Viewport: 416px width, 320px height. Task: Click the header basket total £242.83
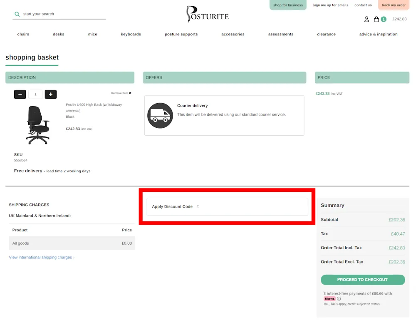point(399,19)
